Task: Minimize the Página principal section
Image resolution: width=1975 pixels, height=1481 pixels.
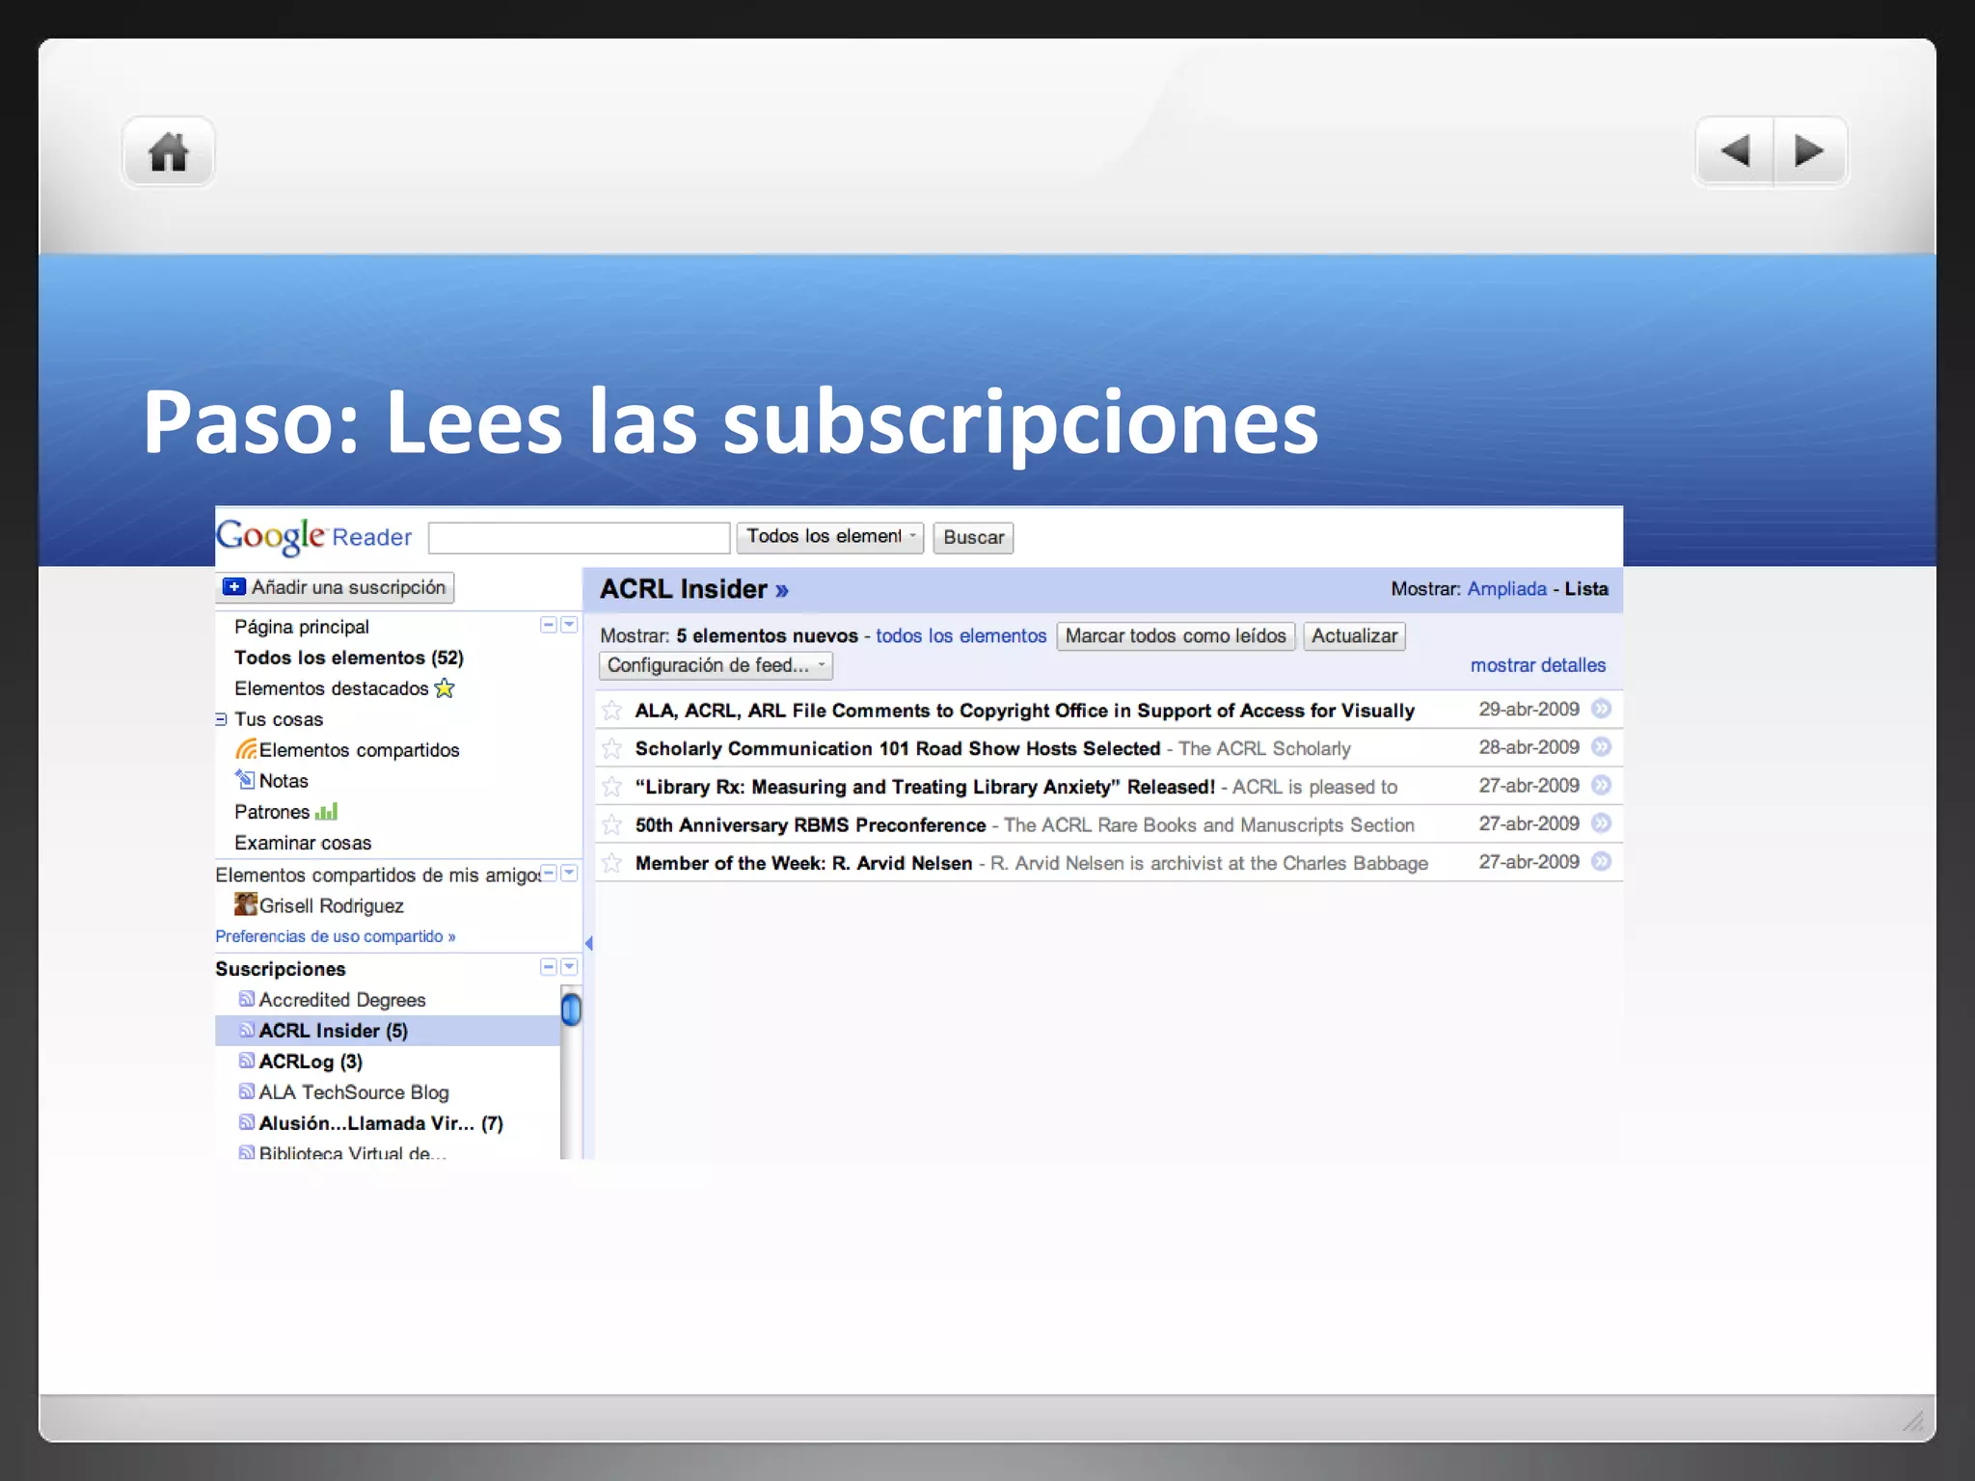Action: click(x=549, y=625)
